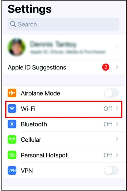Tap the orange Airplane Mode icon
The width and height of the screenshot is (127, 191).
pos(12,93)
